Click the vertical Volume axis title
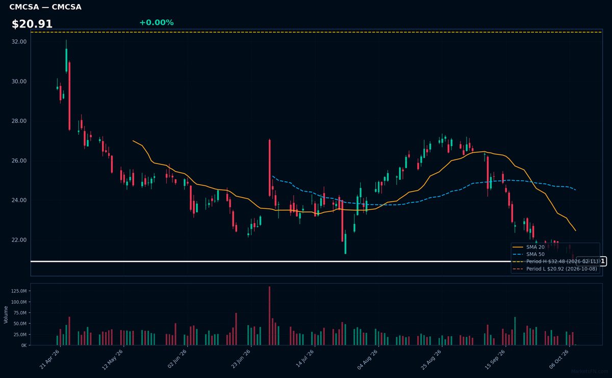Screen dimensions: 612x378 6,314
